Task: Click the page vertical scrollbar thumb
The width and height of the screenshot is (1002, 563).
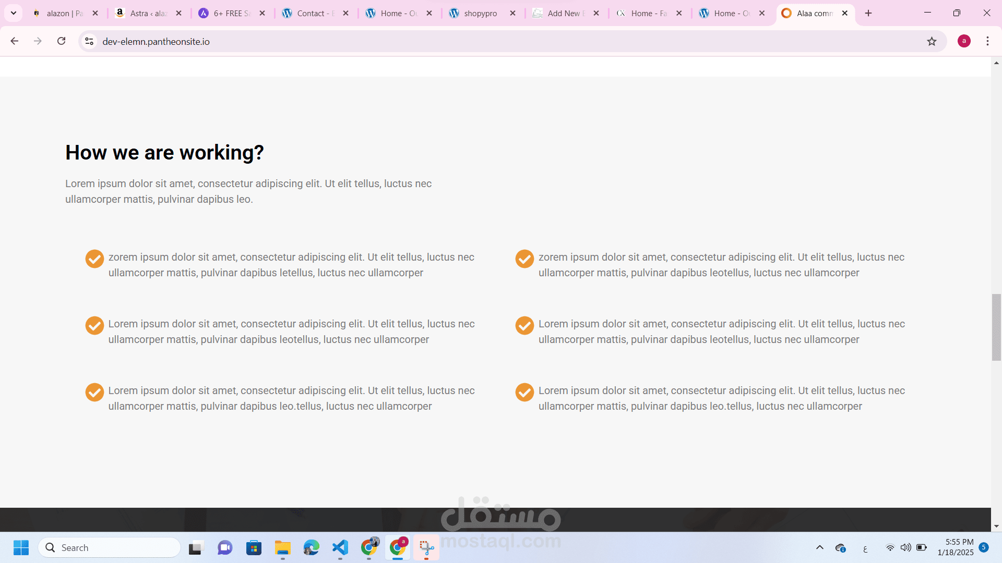Action: (x=996, y=327)
